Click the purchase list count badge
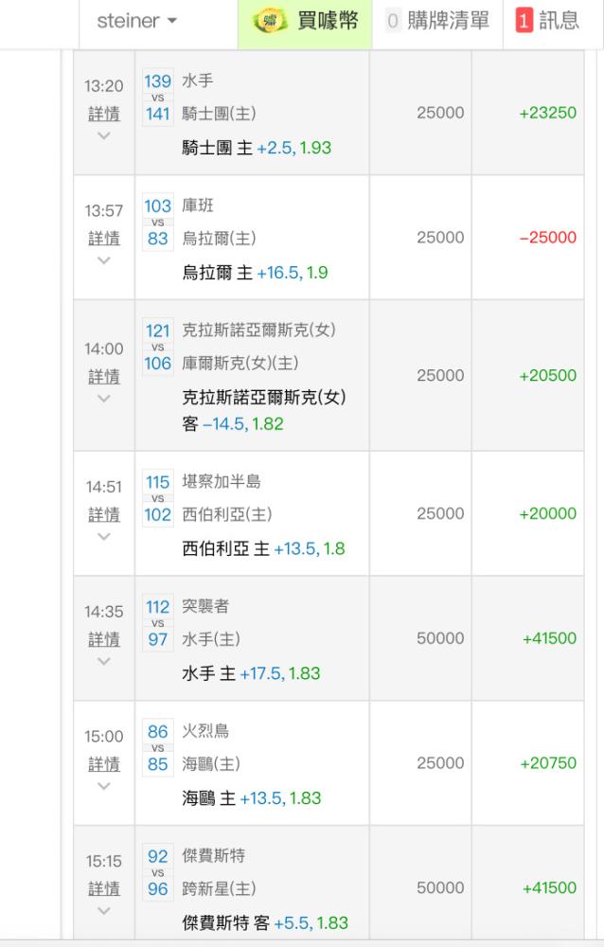 coord(393,21)
